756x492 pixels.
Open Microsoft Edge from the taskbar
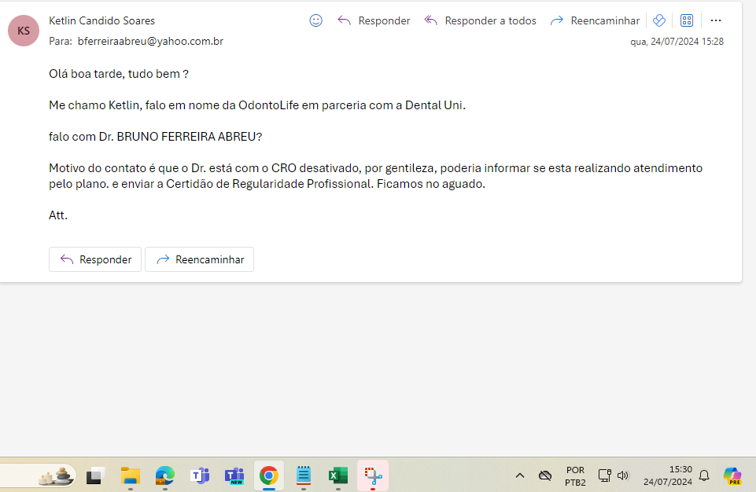(165, 476)
